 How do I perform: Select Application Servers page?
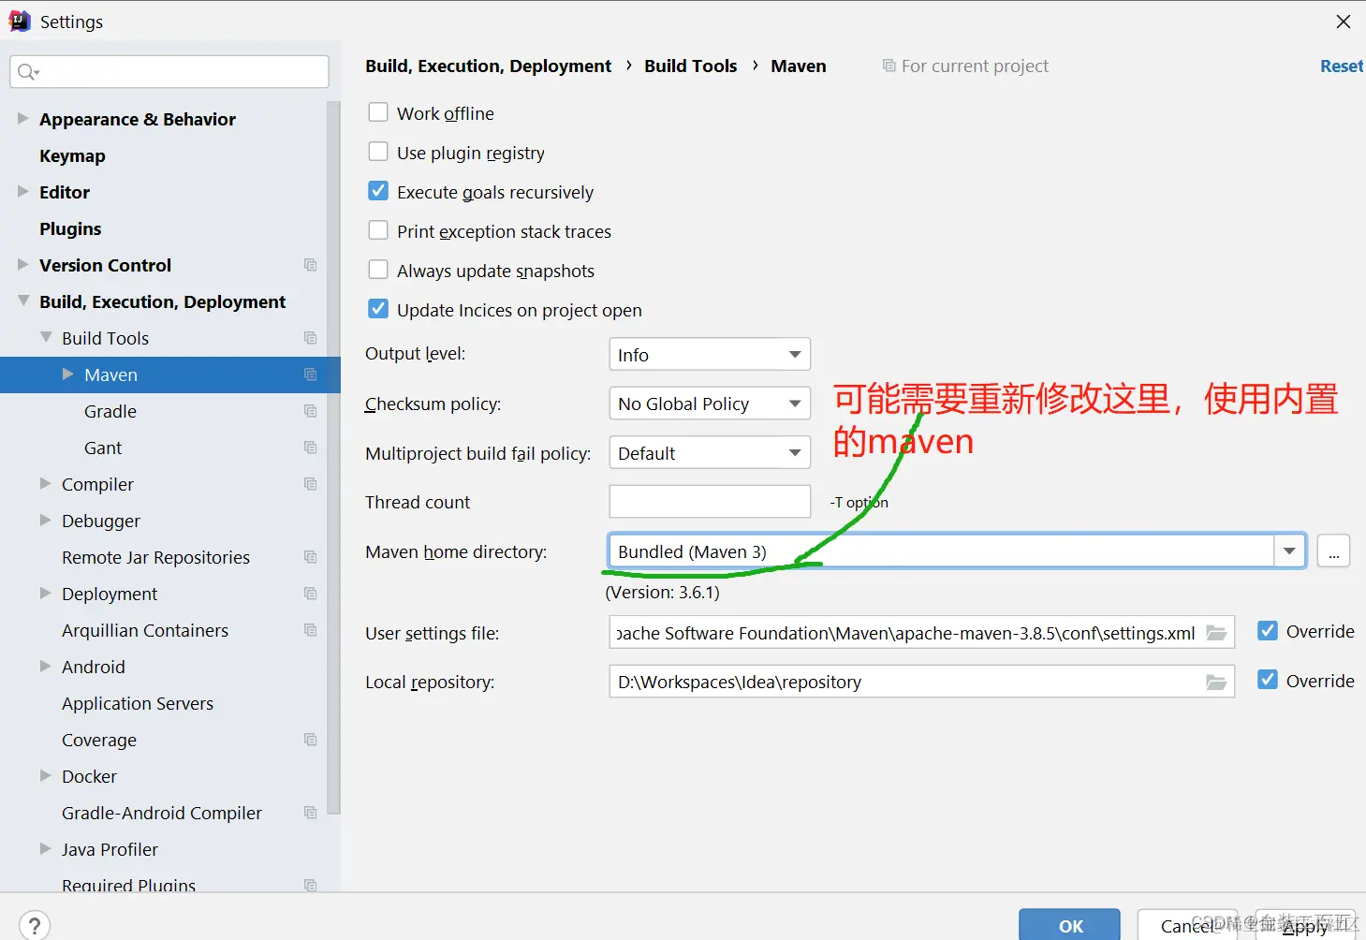138,703
